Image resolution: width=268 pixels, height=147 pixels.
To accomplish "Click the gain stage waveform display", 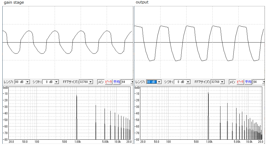I will (x=68, y=42).
